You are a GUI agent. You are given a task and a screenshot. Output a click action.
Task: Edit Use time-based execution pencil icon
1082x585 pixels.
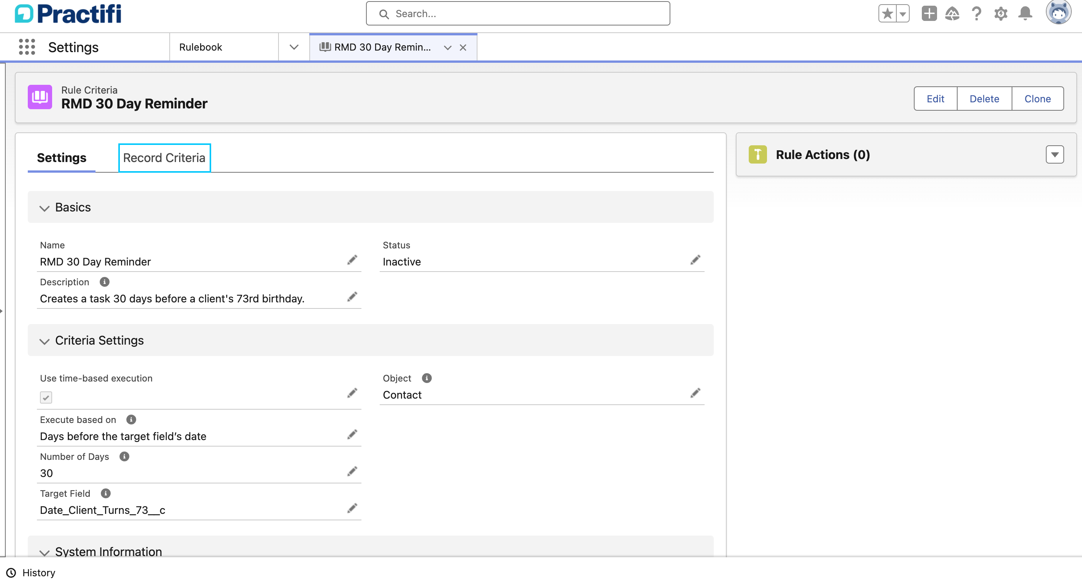(352, 393)
